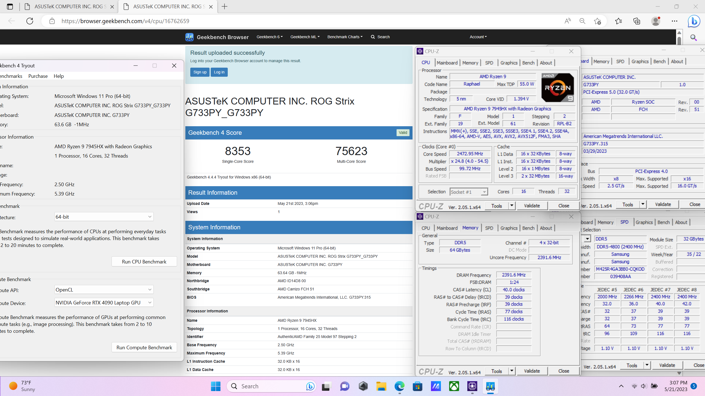Open Windows Start menu
The width and height of the screenshot is (705, 396).
(x=216, y=386)
